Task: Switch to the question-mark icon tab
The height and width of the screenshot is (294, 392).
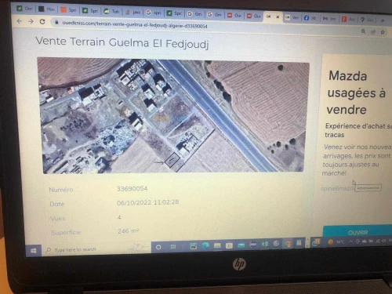Action: [367, 20]
